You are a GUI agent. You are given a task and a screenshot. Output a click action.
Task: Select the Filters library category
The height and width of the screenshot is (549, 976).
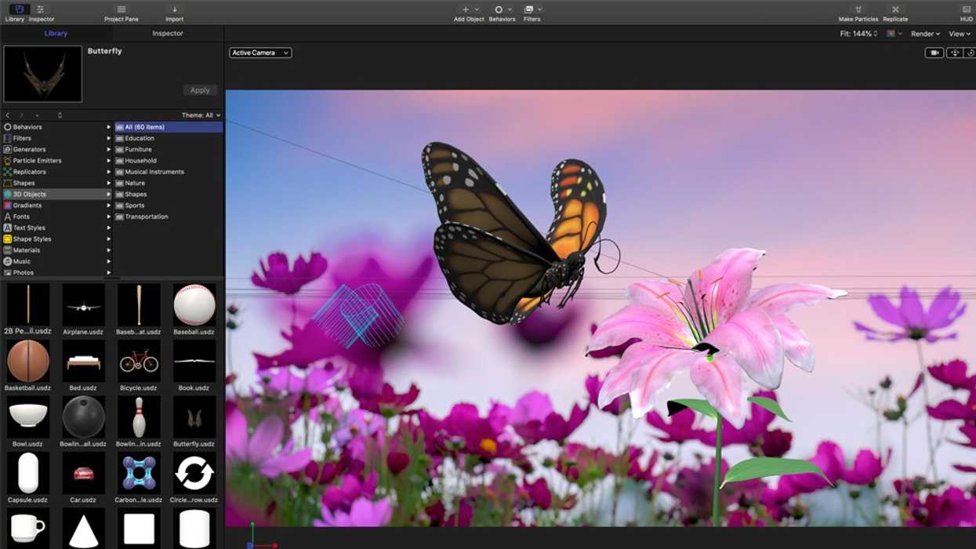point(57,138)
